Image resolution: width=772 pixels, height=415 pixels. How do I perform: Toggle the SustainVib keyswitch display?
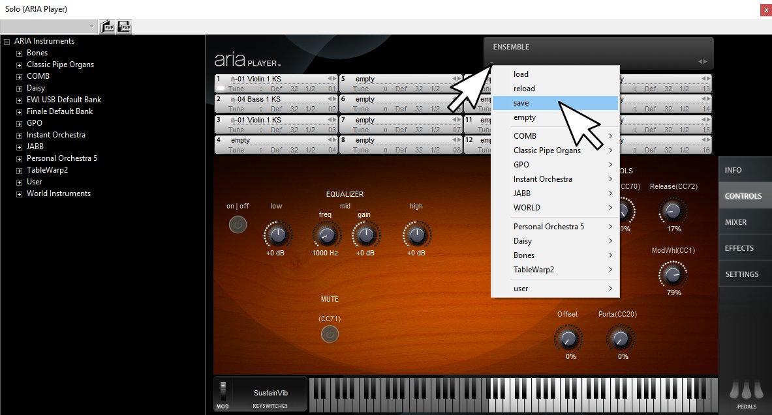(270, 394)
